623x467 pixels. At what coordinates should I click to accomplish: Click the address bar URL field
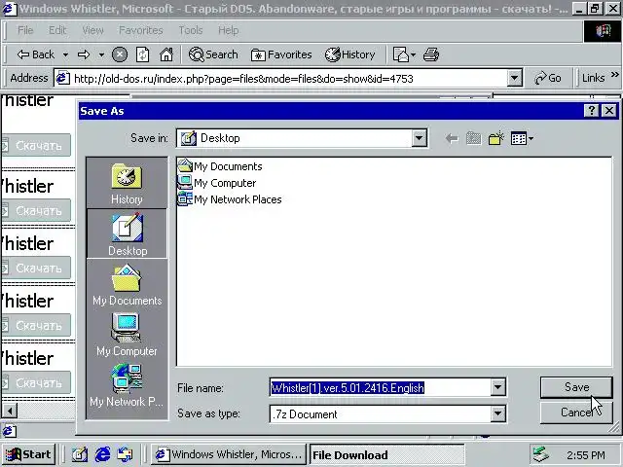[x=280, y=78]
